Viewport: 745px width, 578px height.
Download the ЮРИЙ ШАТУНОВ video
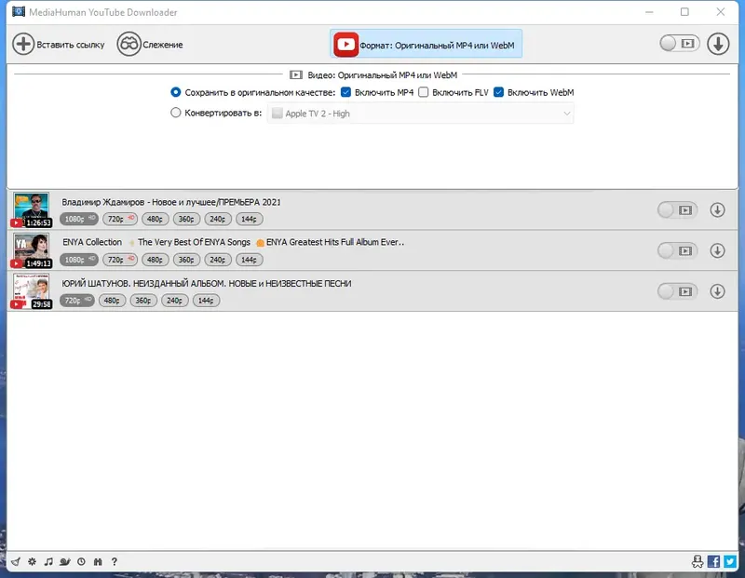click(x=717, y=291)
